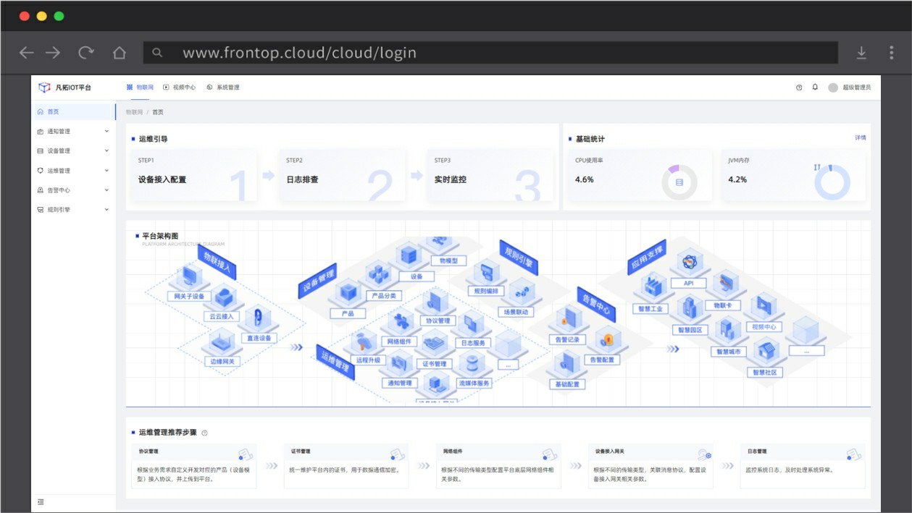Screen dimensions: 912x513
Task: Click the browser home icon
Action: pyautogui.click(x=120, y=53)
